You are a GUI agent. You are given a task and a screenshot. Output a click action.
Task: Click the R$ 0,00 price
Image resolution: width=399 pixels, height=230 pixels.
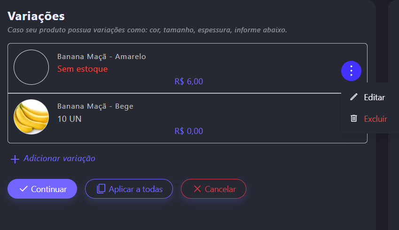[188, 131]
